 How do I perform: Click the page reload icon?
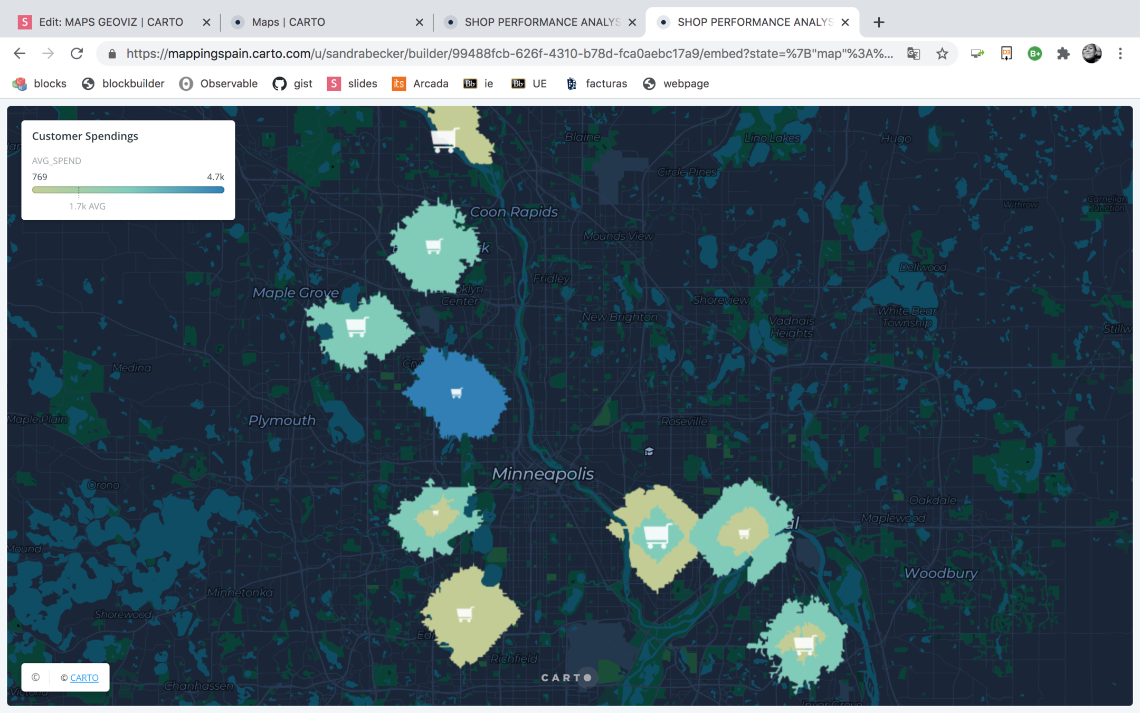click(x=77, y=53)
